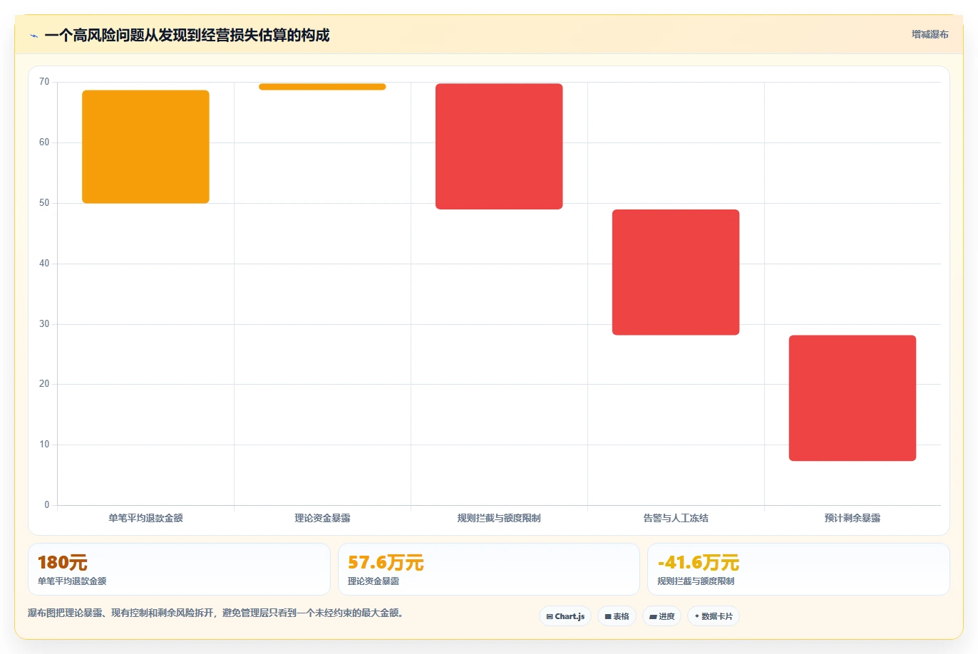Click the thin orange 理论资金暴露 bar
The height and width of the screenshot is (654, 978).
(x=322, y=87)
